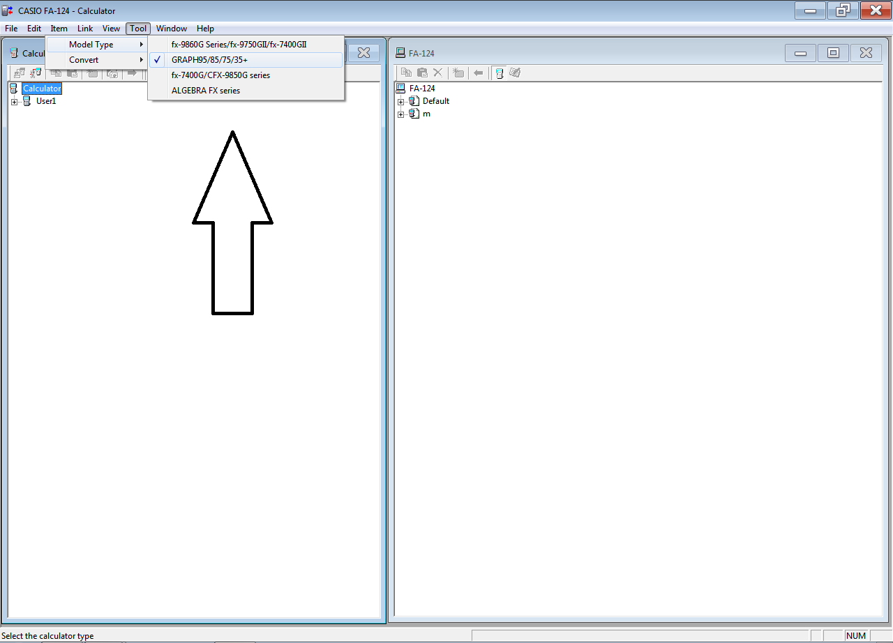This screenshot has height=643, width=893.
Task: Close the Calculator inner pane
Action: pos(363,53)
